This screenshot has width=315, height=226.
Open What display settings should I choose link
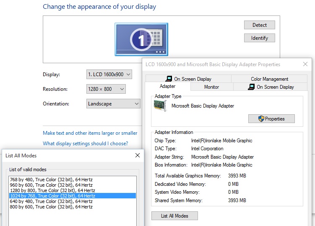pyautogui.click(x=86, y=144)
